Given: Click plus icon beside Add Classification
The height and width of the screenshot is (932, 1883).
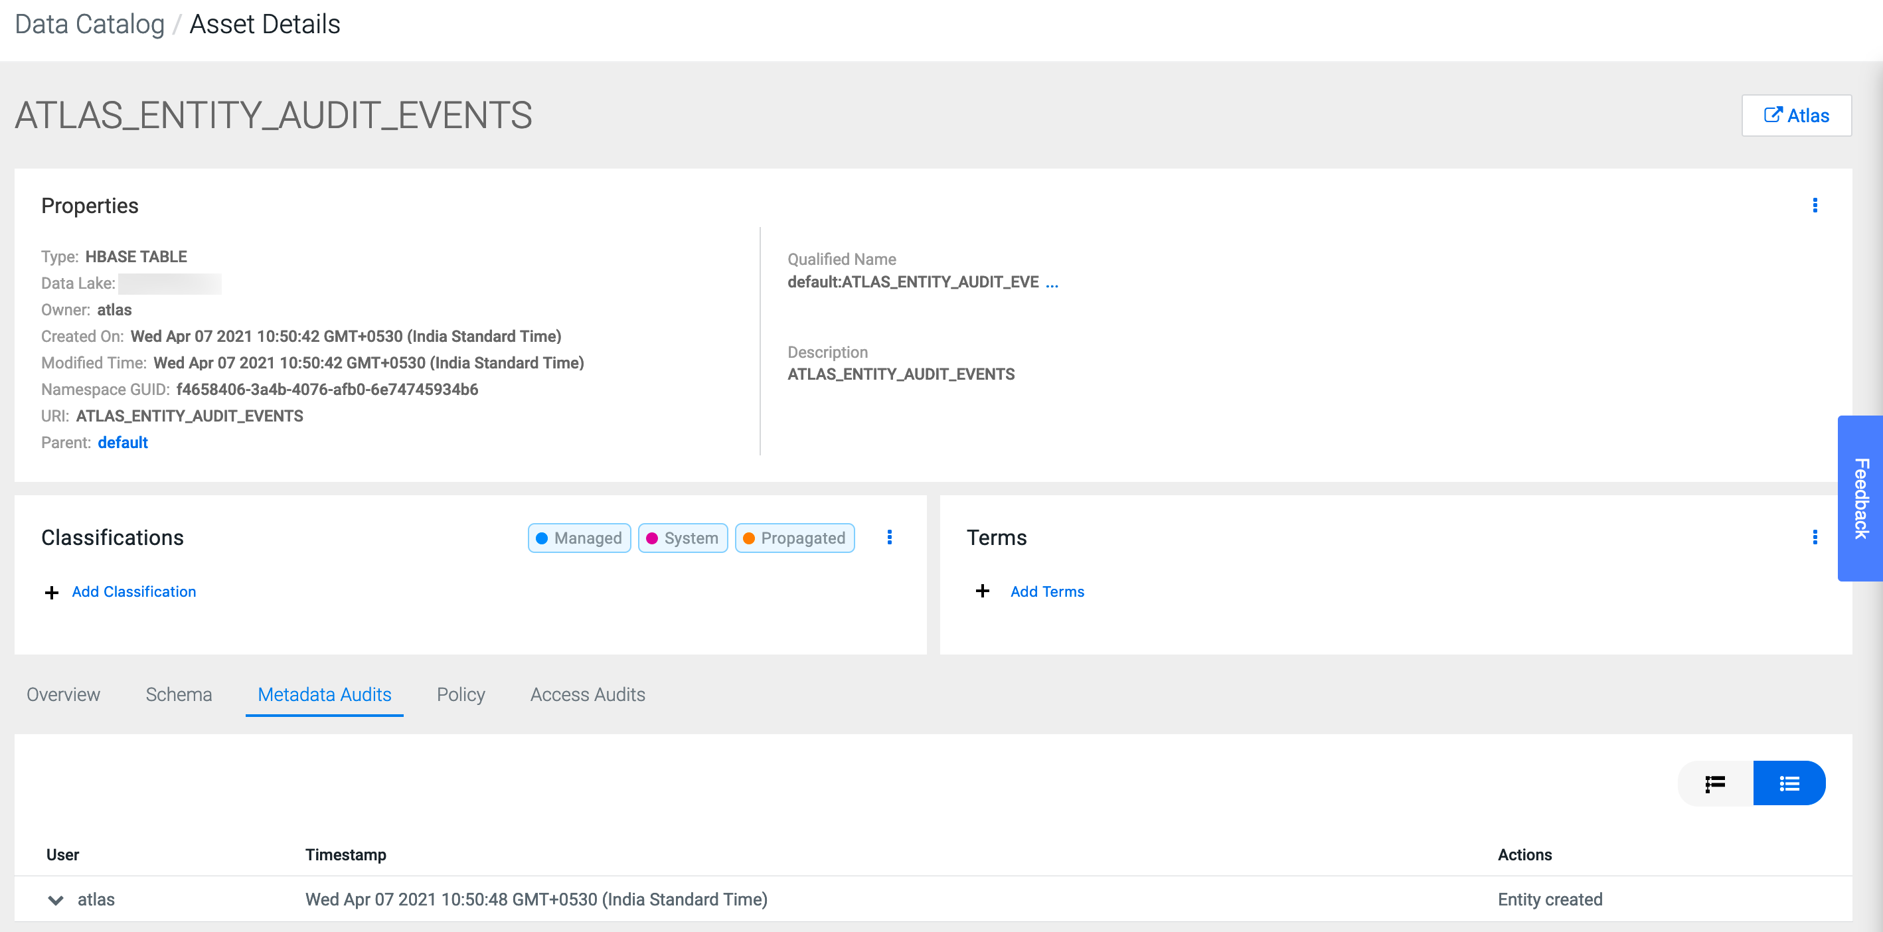Looking at the screenshot, I should (x=51, y=592).
